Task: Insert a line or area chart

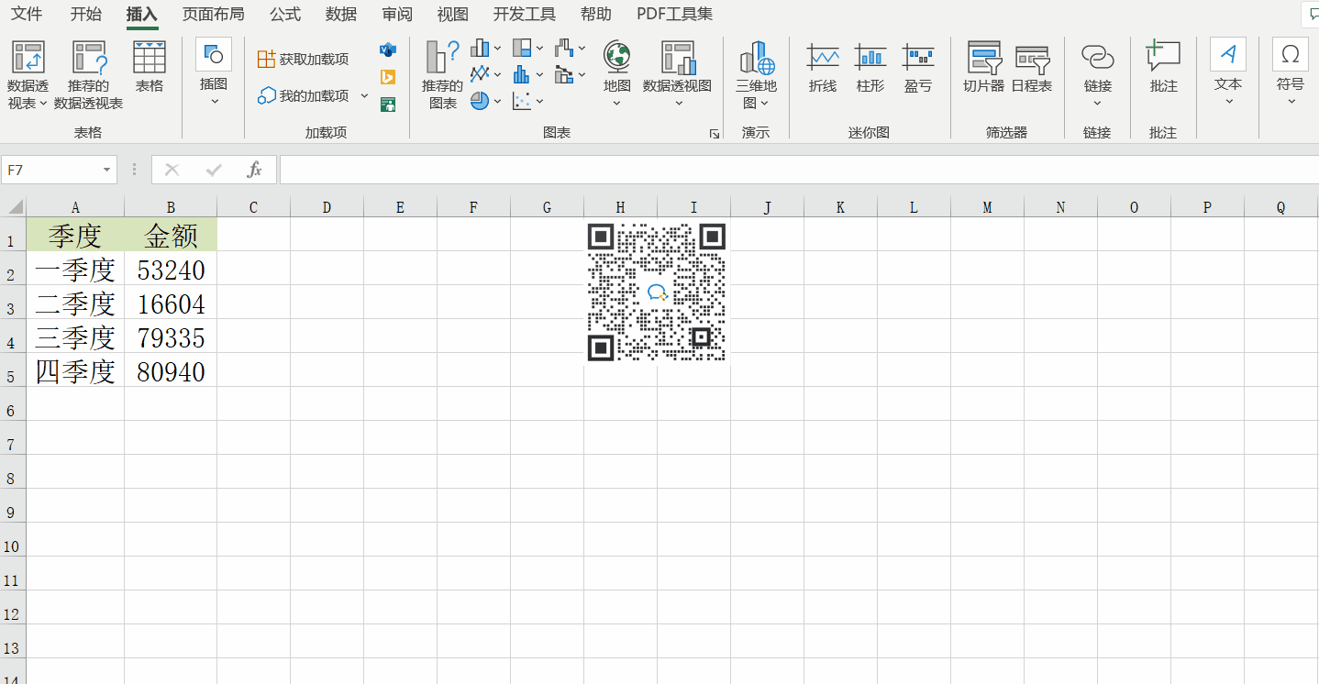Action: 481,73
